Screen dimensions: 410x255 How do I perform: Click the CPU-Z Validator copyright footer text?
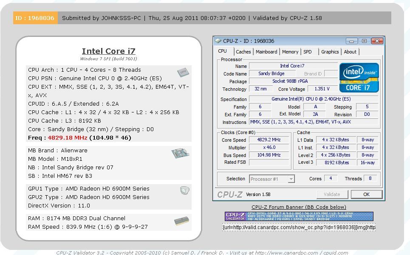coord(202,252)
